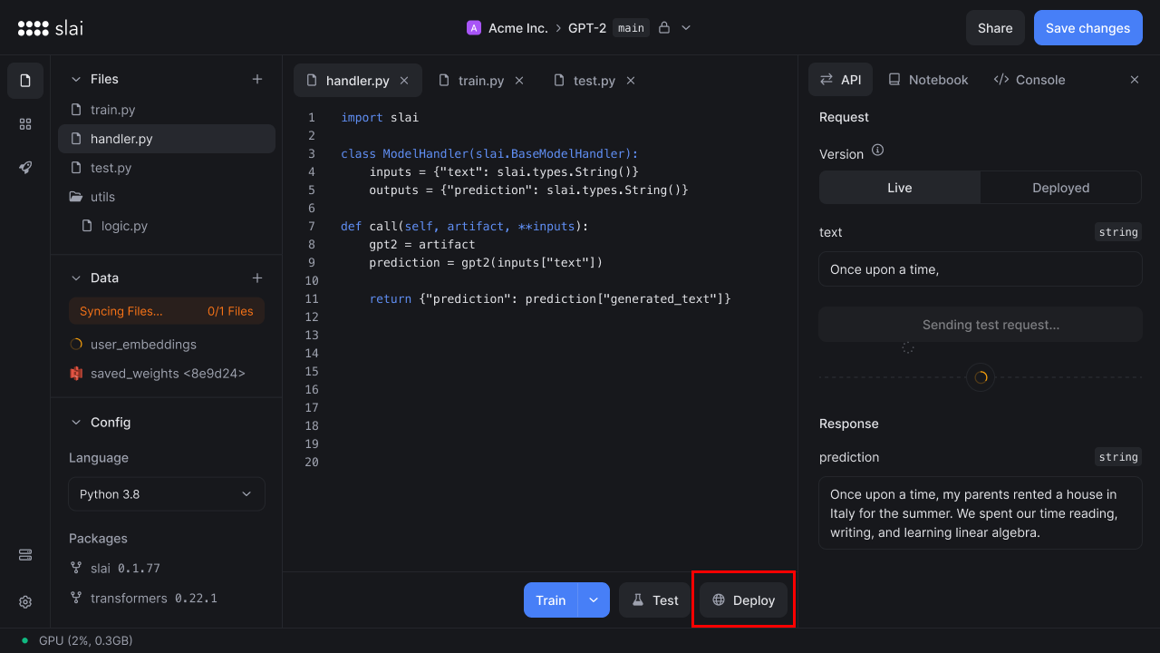1160x653 pixels.
Task: Open the branch chevron dropdown in header
Action: (x=686, y=28)
